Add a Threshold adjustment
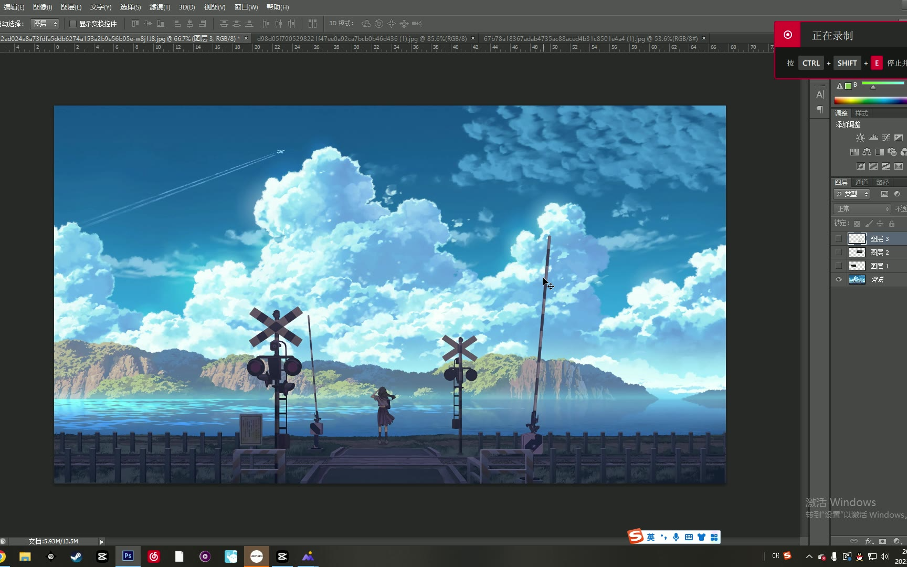Viewport: 907px width, 567px height. pyautogui.click(x=886, y=166)
